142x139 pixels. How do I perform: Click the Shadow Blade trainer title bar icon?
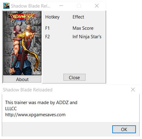(6, 6)
